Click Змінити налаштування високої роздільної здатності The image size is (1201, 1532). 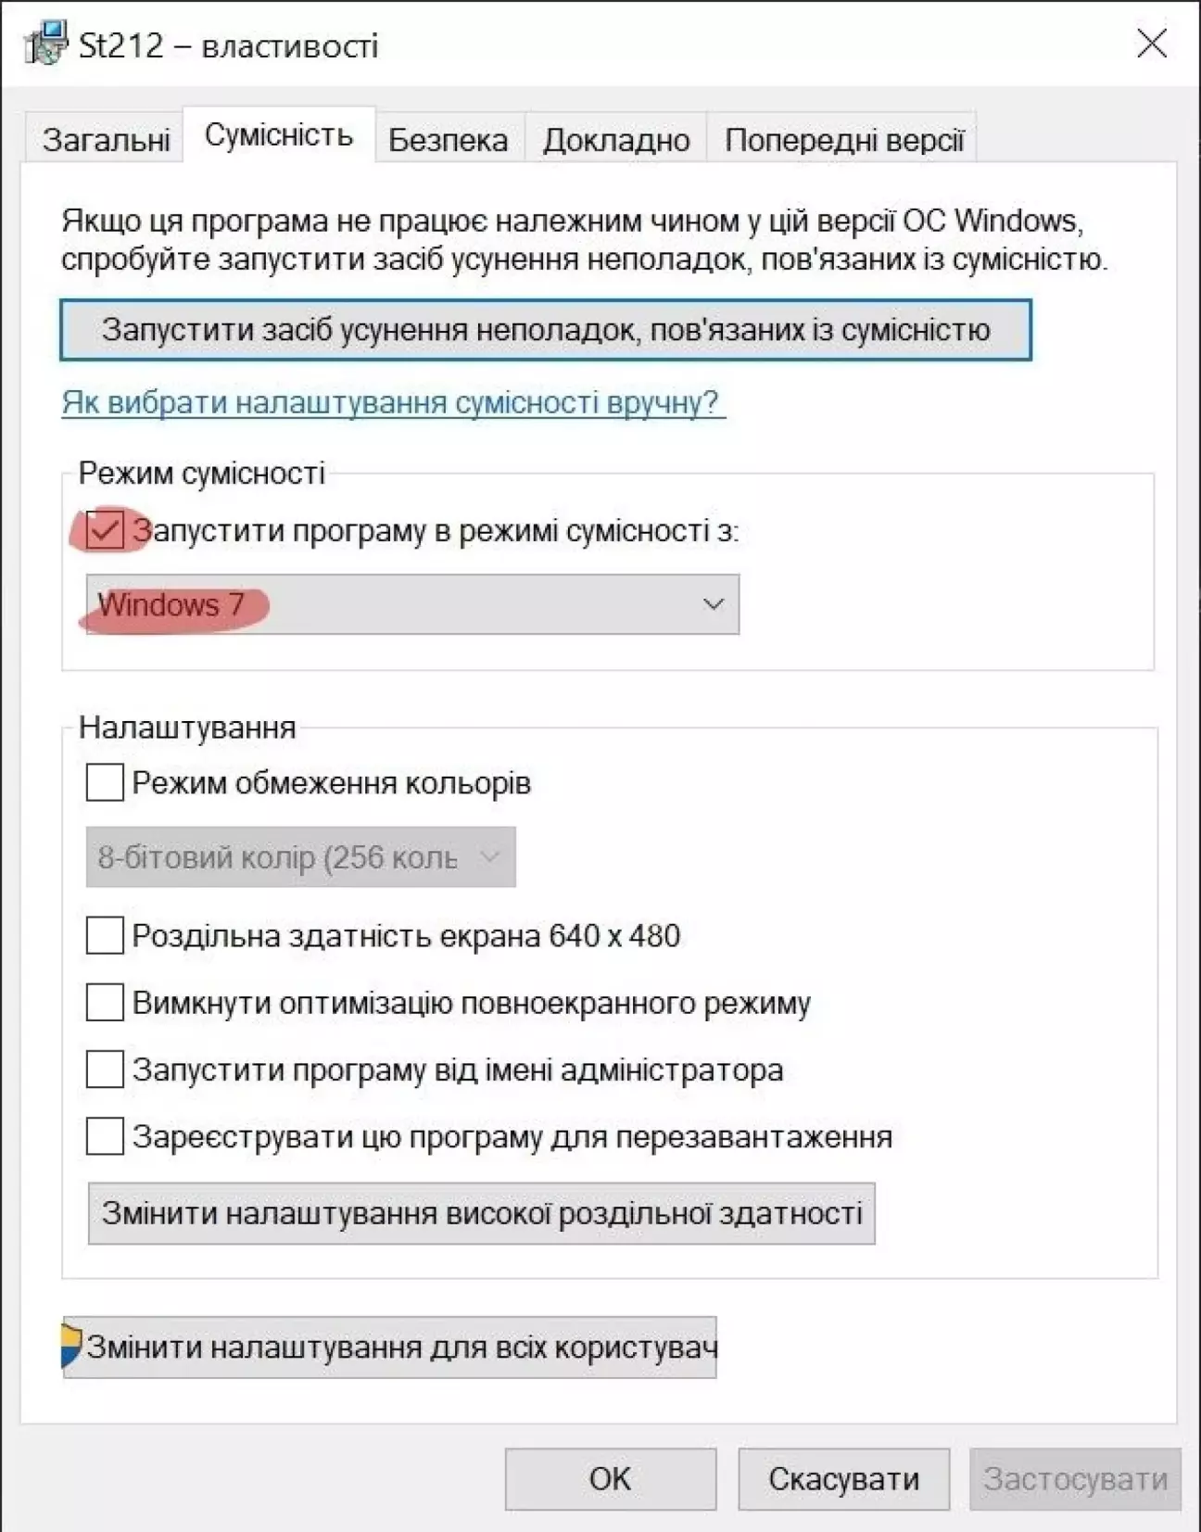click(x=481, y=1213)
